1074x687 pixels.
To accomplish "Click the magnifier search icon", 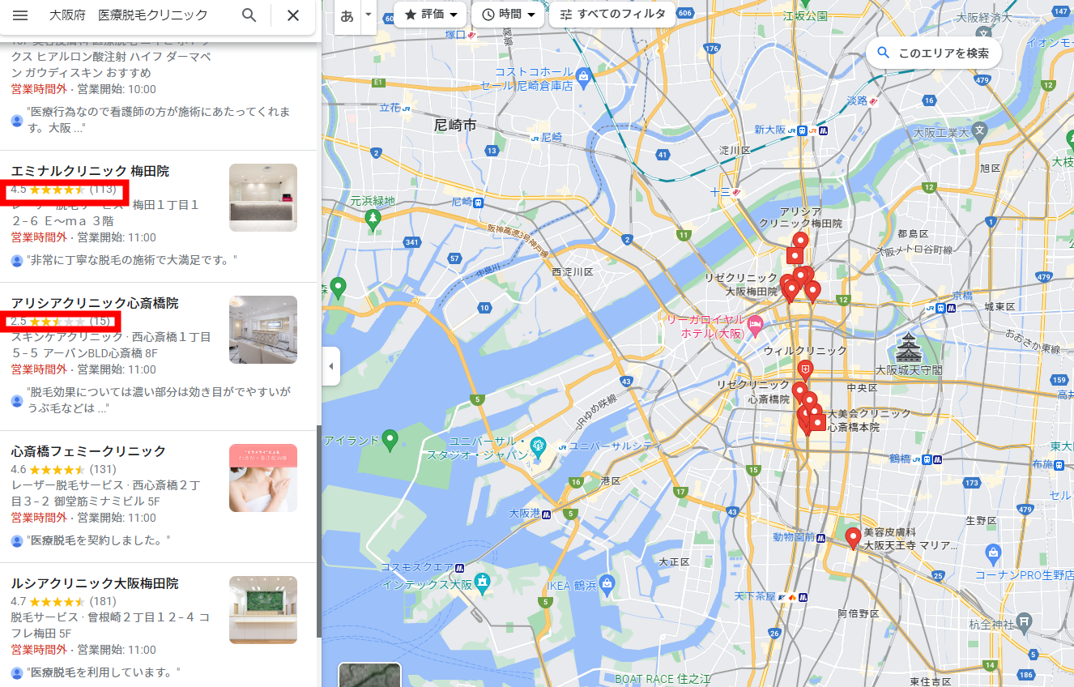I will [249, 15].
